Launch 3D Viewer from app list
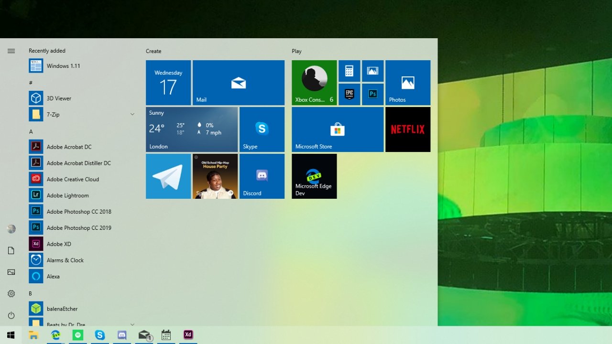Screen dimensions: 612x344 point(81,98)
